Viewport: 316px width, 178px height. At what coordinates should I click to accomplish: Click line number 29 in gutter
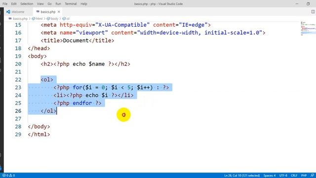click(18, 134)
